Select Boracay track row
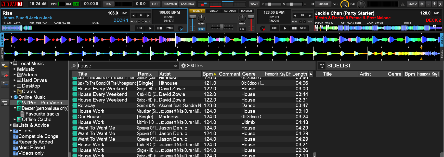Screen dimensions: 444x157 coord(192,105)
